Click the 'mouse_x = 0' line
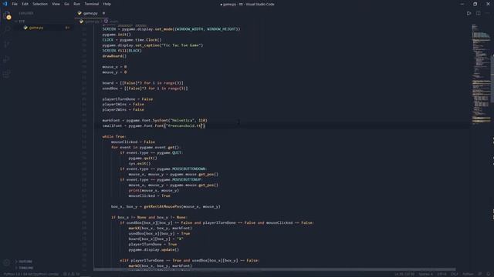 tap(114, 67)
